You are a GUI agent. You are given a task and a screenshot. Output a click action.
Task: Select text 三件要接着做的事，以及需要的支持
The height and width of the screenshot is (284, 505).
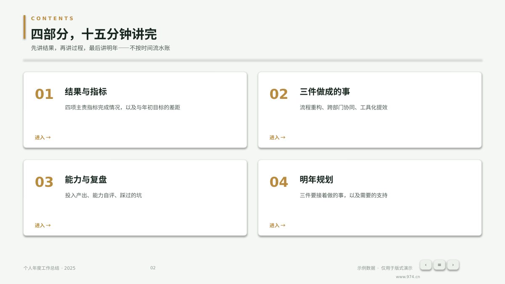click(343, 195)
